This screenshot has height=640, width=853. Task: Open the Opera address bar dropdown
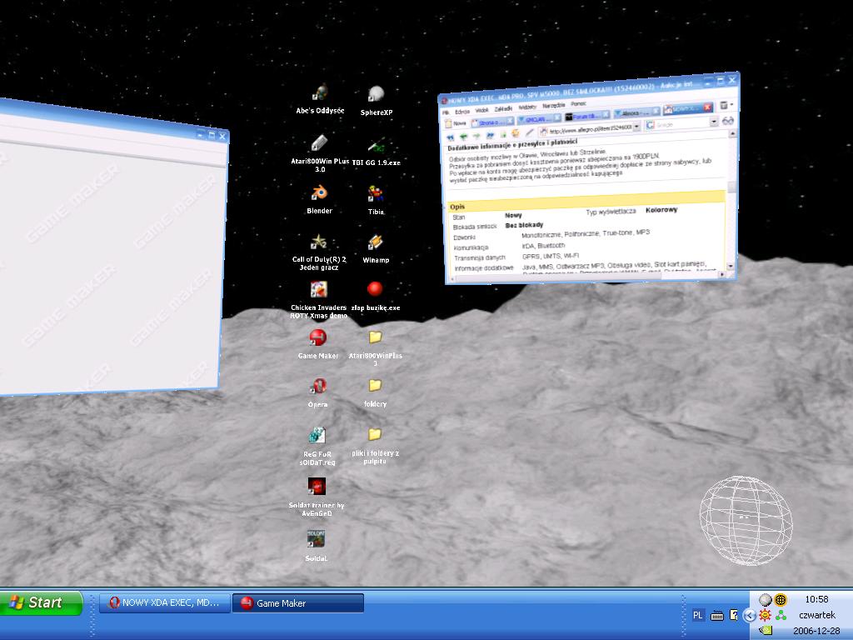pos(637,127)
